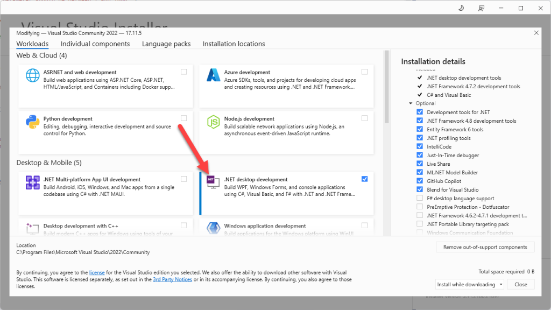Check ASP.NET and web development workload
This screenshot has height=310, width=551.
tap(184, 72)
